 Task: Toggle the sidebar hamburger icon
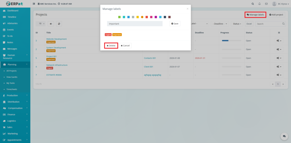click(34, 4)
